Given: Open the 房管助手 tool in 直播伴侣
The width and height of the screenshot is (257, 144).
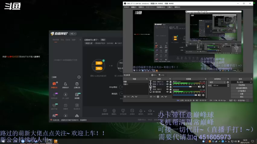Looking at the screenshot, I should (66, 85).
